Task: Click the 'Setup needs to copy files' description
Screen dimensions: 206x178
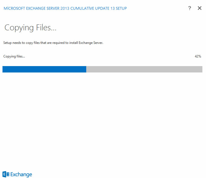Action: click(x=53, y=43)
